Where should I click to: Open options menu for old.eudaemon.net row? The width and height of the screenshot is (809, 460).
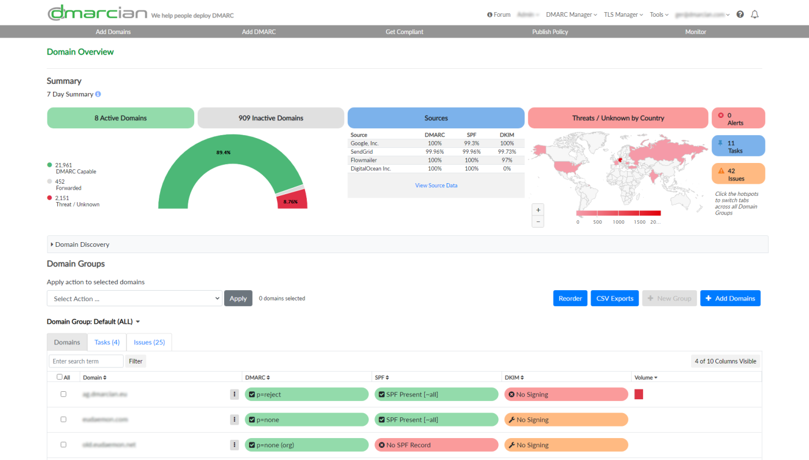click(x=234, y=445)
